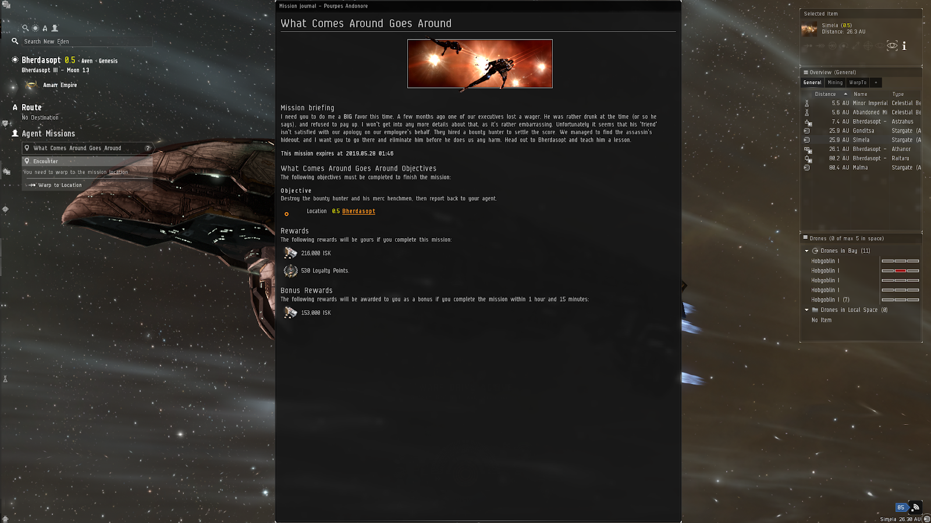This screenshot has width=931, height=523.
Task: Click the Loyalty Points reward icon
Action: [290, 271]
